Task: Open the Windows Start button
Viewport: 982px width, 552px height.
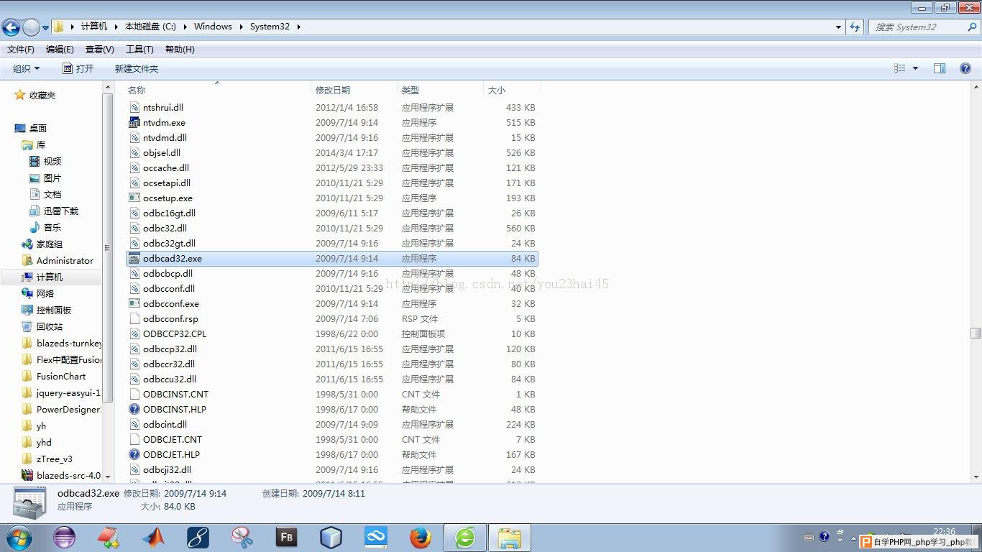Action: [19, 537]
